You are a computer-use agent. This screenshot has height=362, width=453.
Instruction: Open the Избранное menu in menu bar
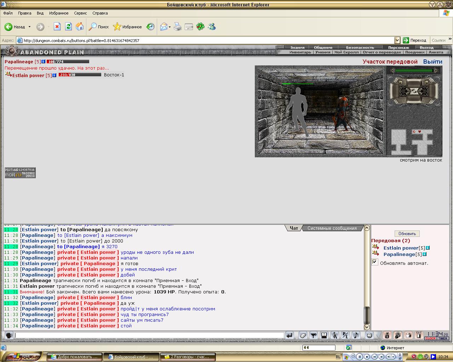pos(59,13)
